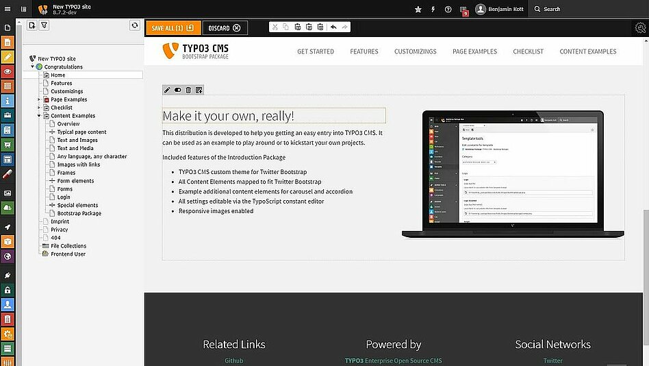Screen dimensions: 649x366
Task: Open the Languages globe module
Action: tap(8, 256)
